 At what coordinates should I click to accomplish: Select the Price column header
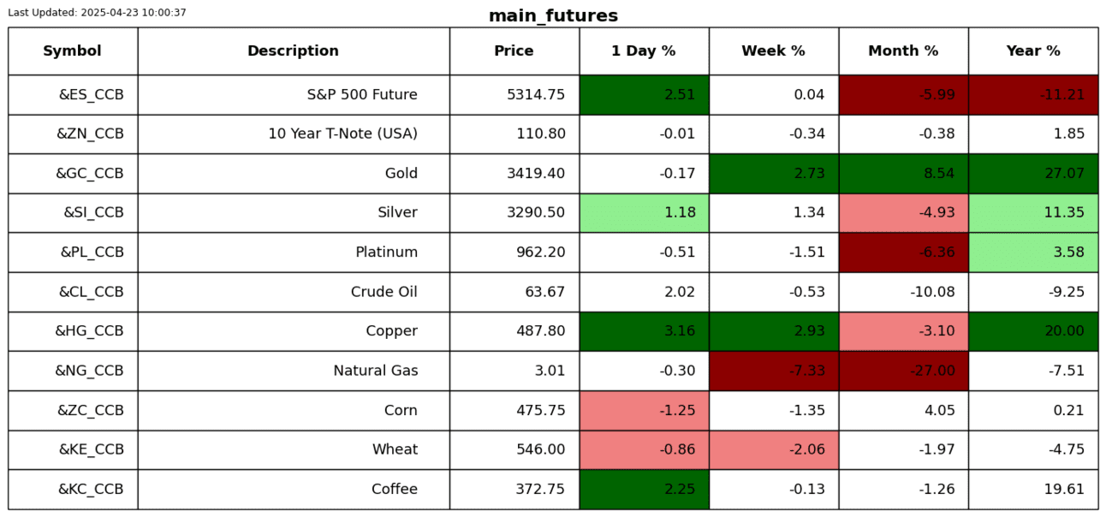(514, 51)
